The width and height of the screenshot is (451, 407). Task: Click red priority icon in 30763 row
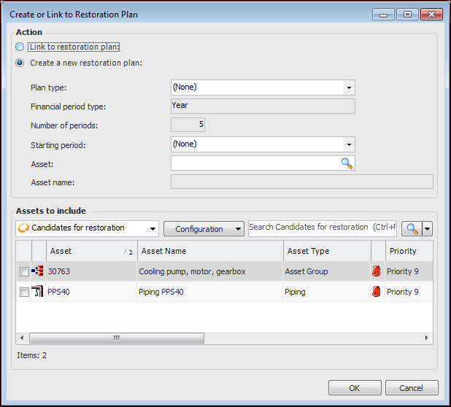coord(377,272)
